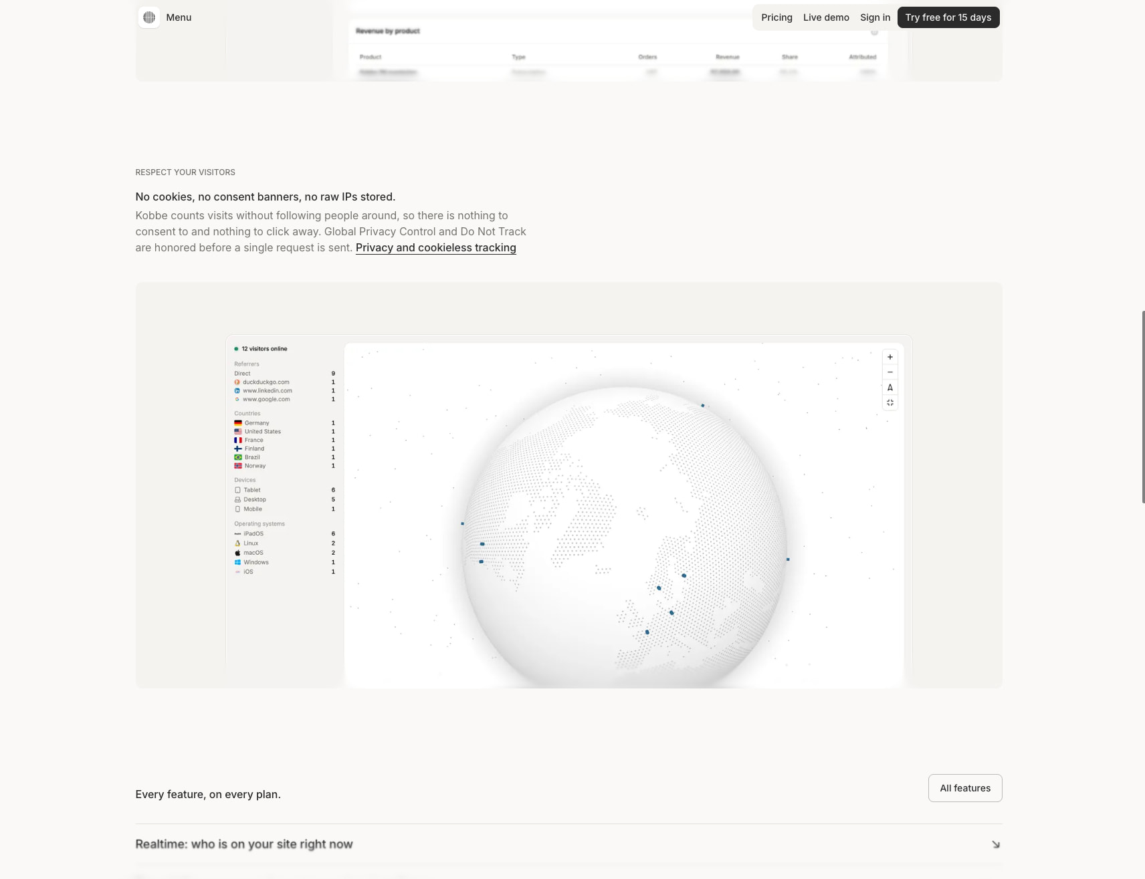The height and width of the screenshot is (879, 1145).
Task: Click the Kobbe logo icon in header
Action: pos(149,17)
